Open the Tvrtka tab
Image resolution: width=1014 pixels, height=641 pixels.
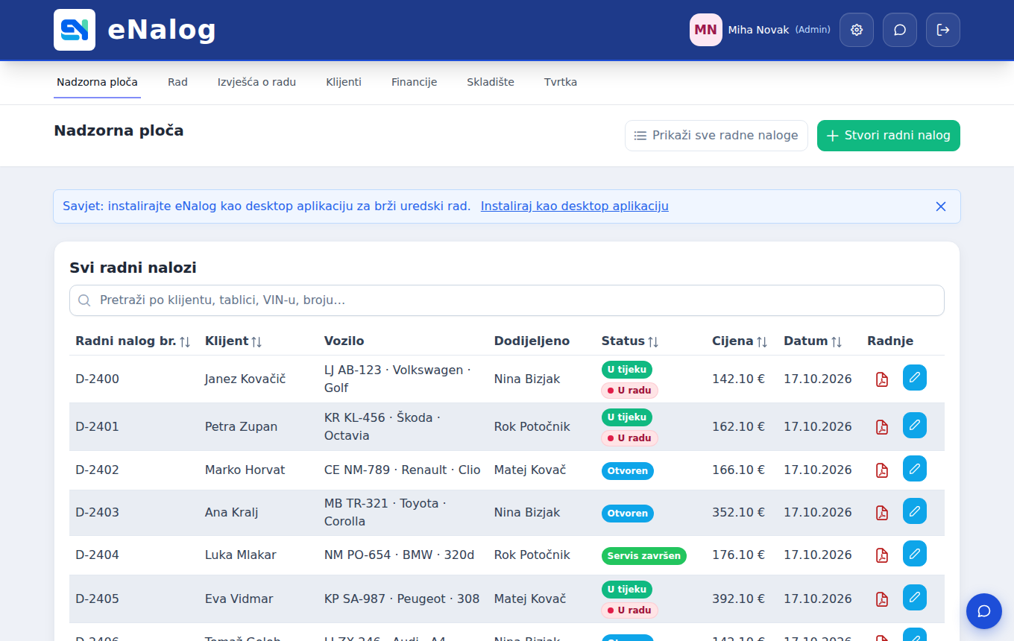pyautogui.click(x=561, y=82)
